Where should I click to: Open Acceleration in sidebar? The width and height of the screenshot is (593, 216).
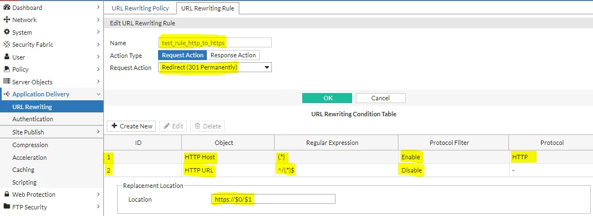coord(52,157)
